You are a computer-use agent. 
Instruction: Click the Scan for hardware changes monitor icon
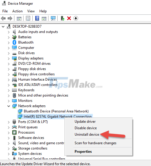point(53,18)
